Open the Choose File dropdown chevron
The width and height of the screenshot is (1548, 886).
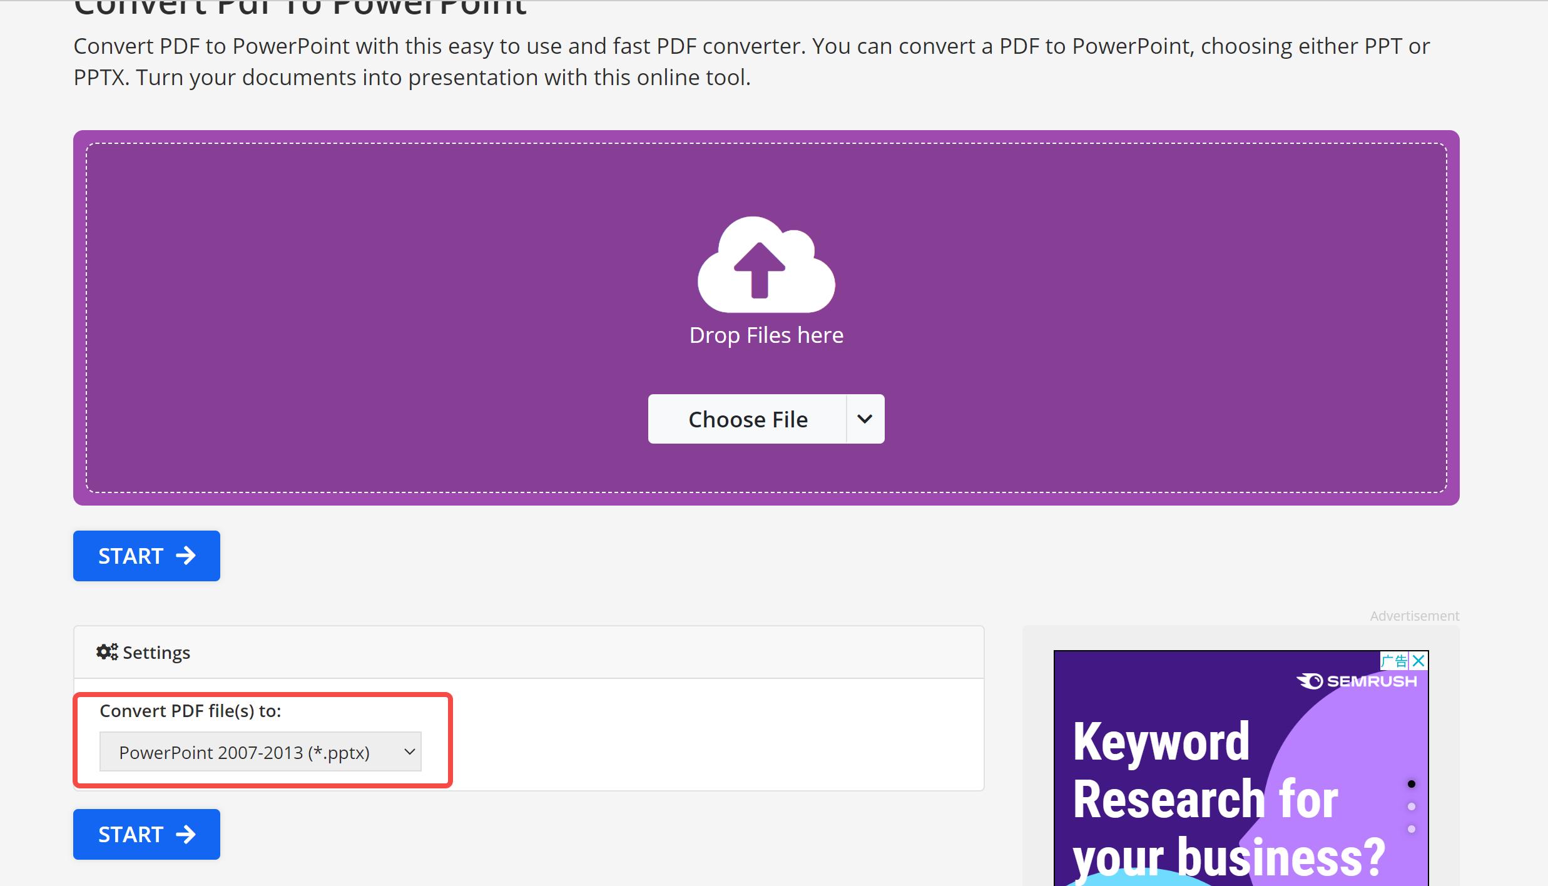[x=865, y=419]
